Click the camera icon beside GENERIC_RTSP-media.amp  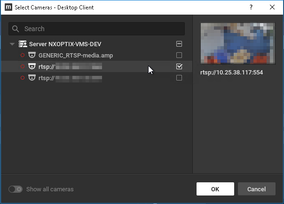(x=32, y=55)
